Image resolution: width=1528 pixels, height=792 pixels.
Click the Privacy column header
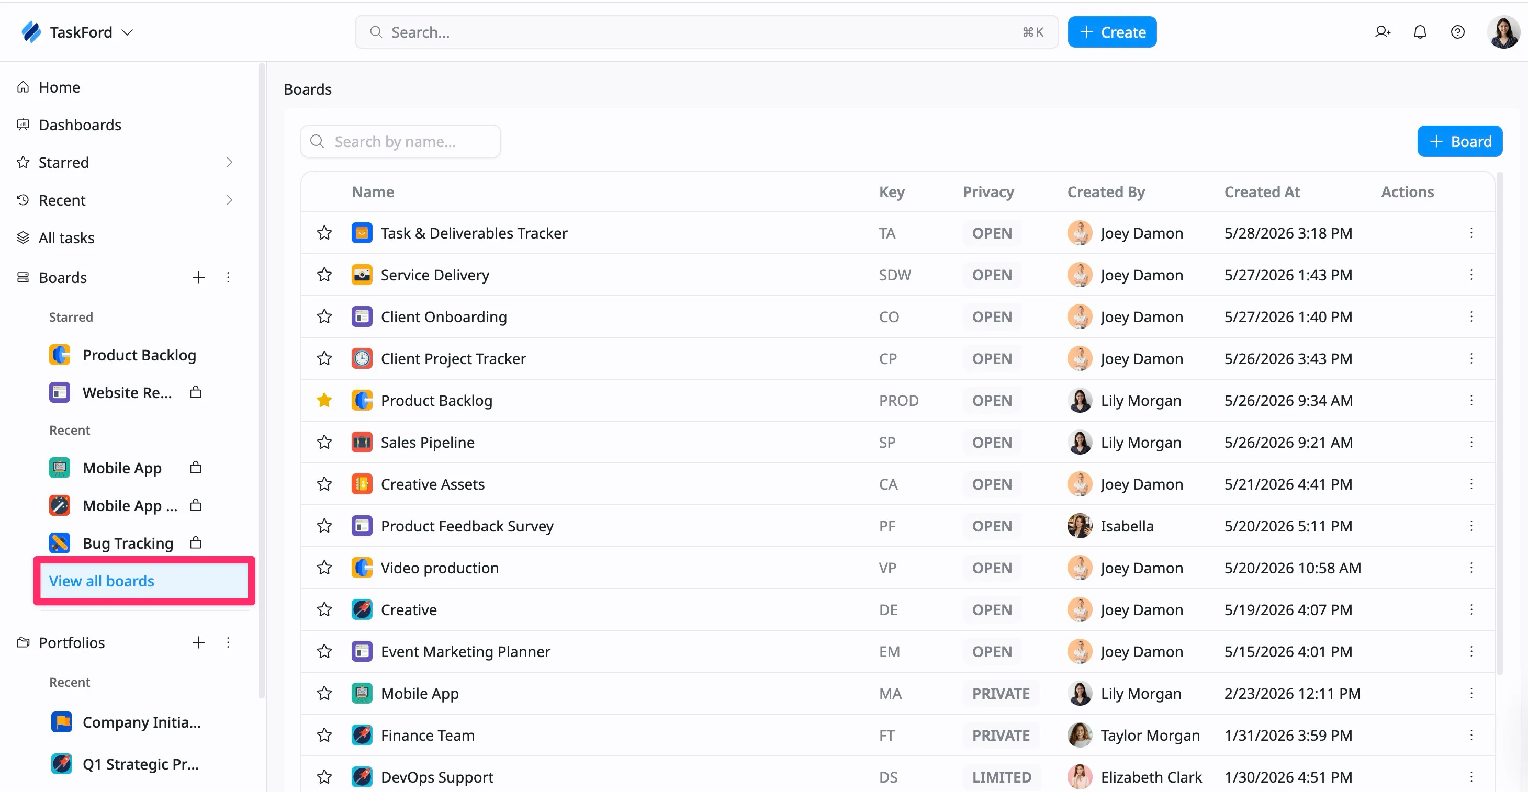[x=988, y=192]
